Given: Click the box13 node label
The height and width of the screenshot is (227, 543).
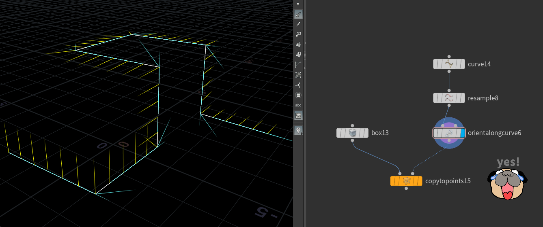Looking at the screenshot, I should 380,133.
